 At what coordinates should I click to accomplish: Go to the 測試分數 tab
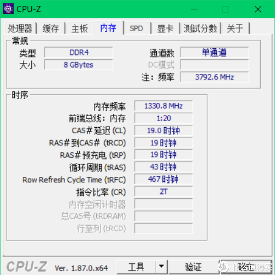(x=200, y=28)
